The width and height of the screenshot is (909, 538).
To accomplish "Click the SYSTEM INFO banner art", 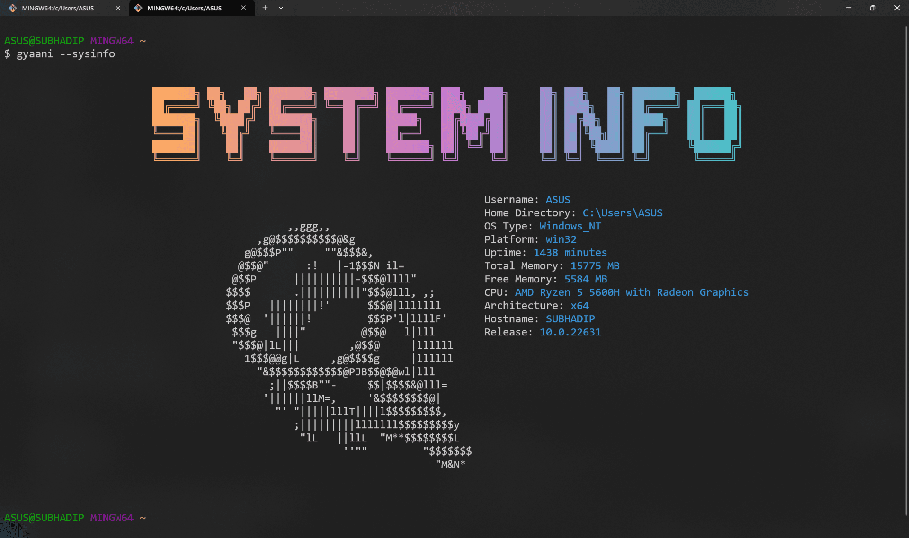I will (x=445, y=123).
